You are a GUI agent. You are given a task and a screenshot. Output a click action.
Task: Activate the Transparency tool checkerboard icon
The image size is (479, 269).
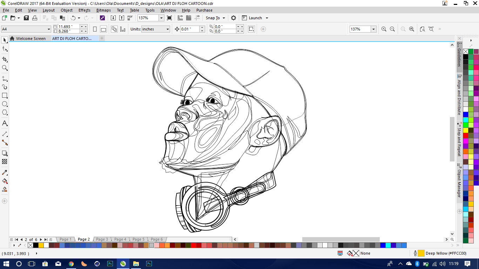point(5,162)
